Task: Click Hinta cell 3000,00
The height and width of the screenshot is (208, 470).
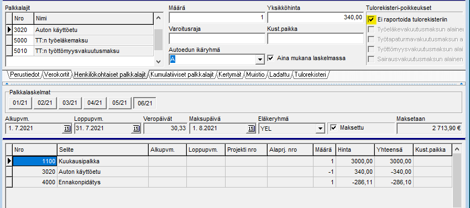Action: [355, 161]
